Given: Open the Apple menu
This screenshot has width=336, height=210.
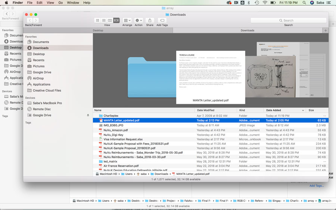Looking at the screenshot, I should (x=6, y=3).
